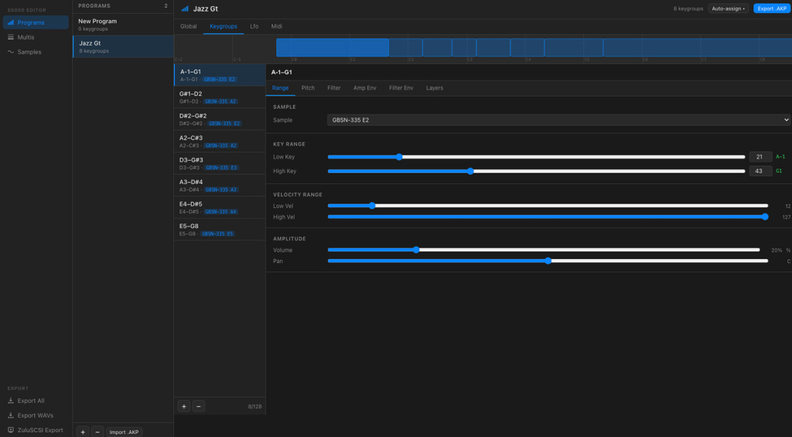Open the Auto-assign dropdown
The width and height of the screenshot is (792, 437).
click(728, 9)
